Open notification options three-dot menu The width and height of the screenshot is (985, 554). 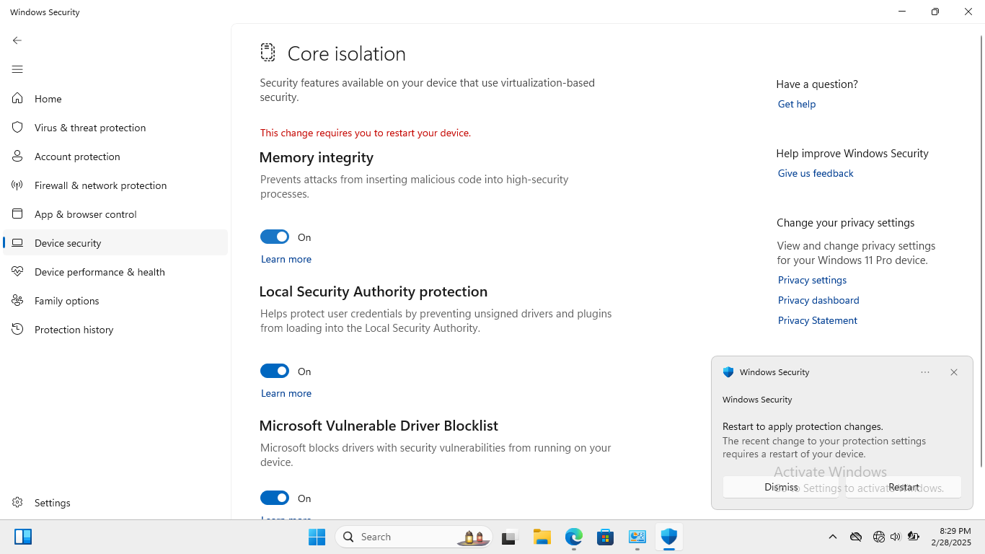pos(925,372)
